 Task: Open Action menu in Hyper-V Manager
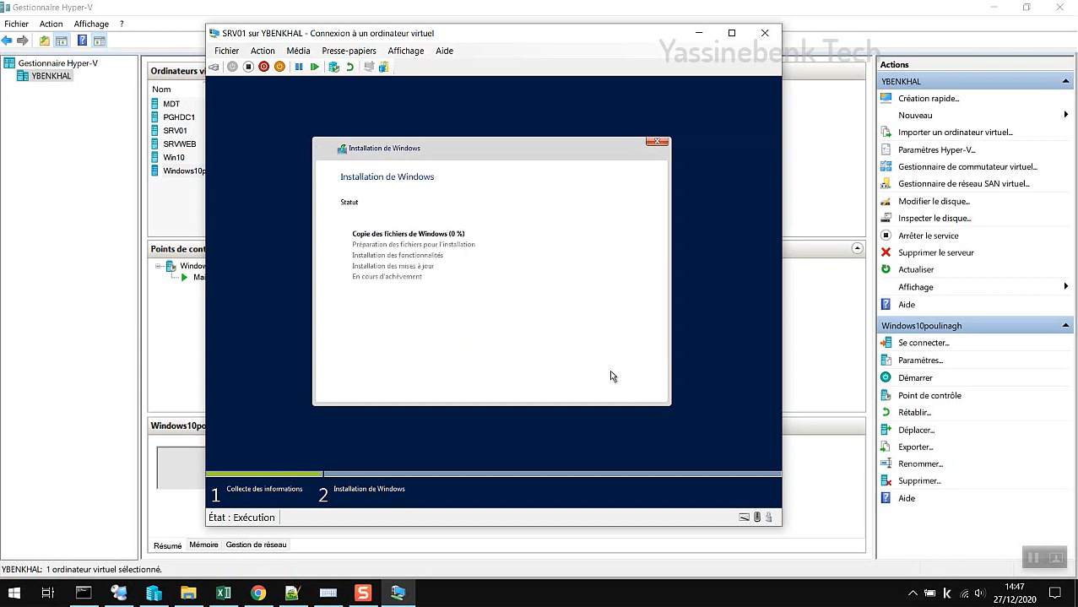tap(51, 24)
